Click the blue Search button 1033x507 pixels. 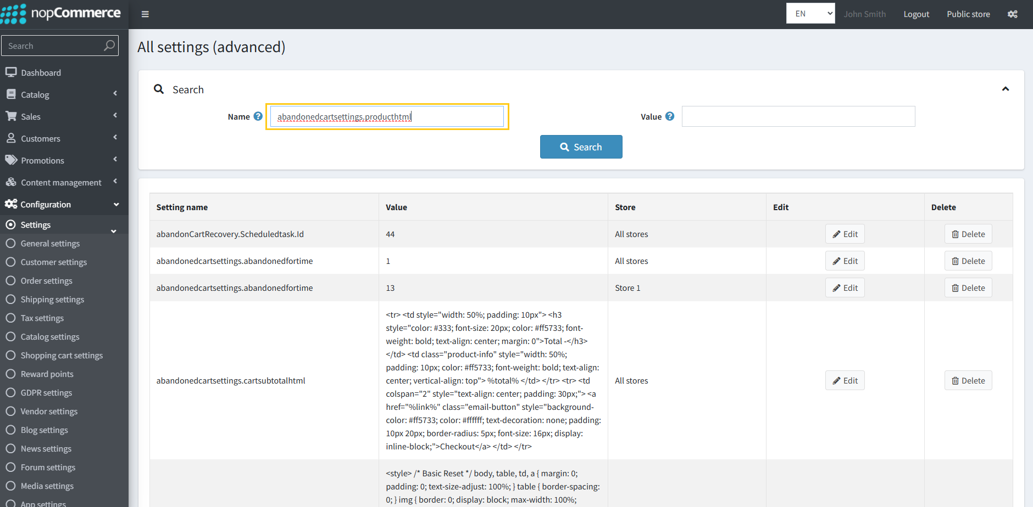(581, 147)
